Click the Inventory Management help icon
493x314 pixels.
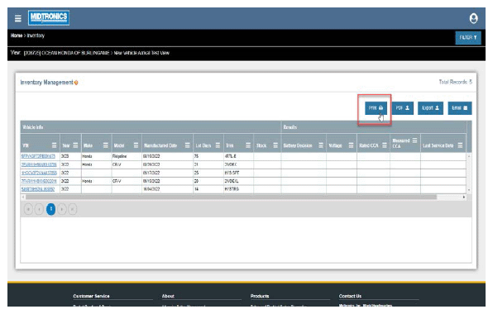coord(76,83)
